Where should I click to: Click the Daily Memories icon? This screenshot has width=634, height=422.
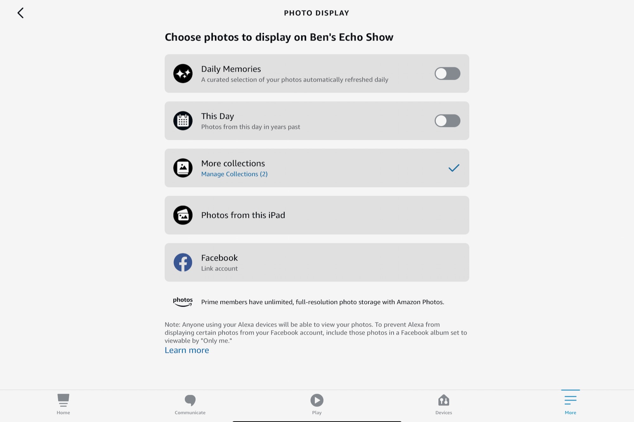(183, 73)
